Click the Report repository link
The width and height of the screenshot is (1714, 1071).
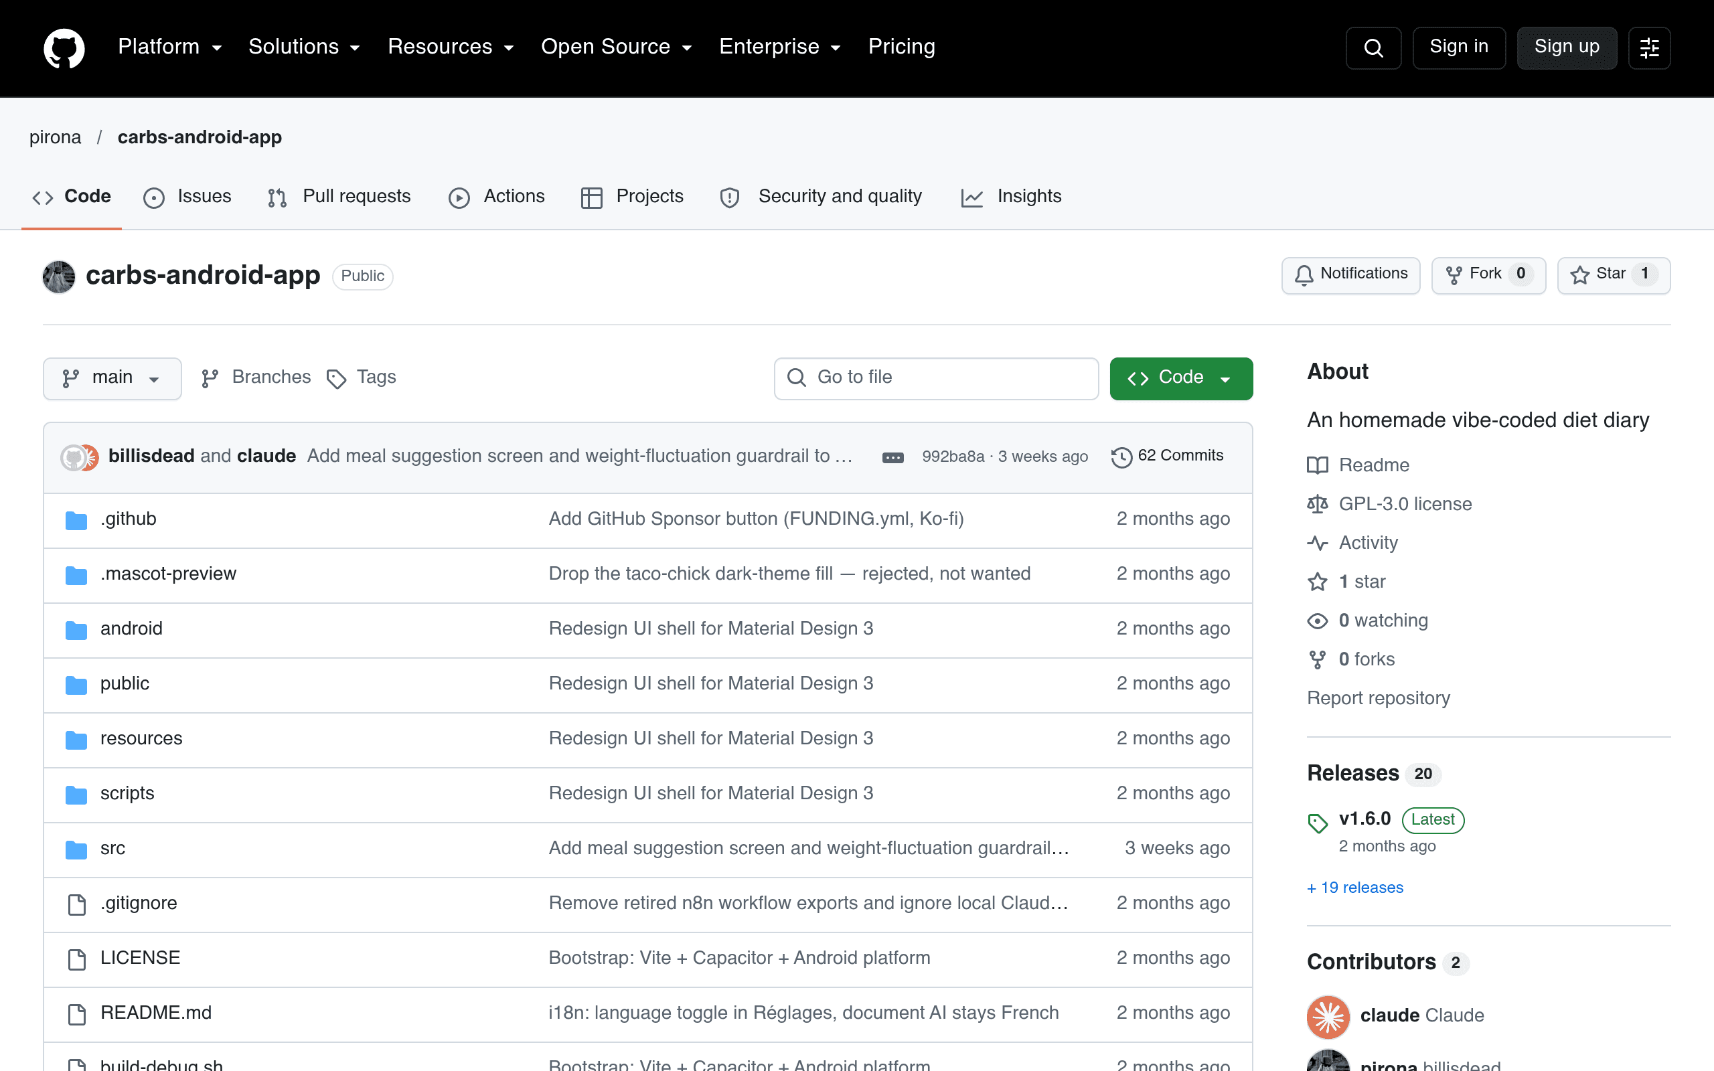click(x=1379, y=698)
